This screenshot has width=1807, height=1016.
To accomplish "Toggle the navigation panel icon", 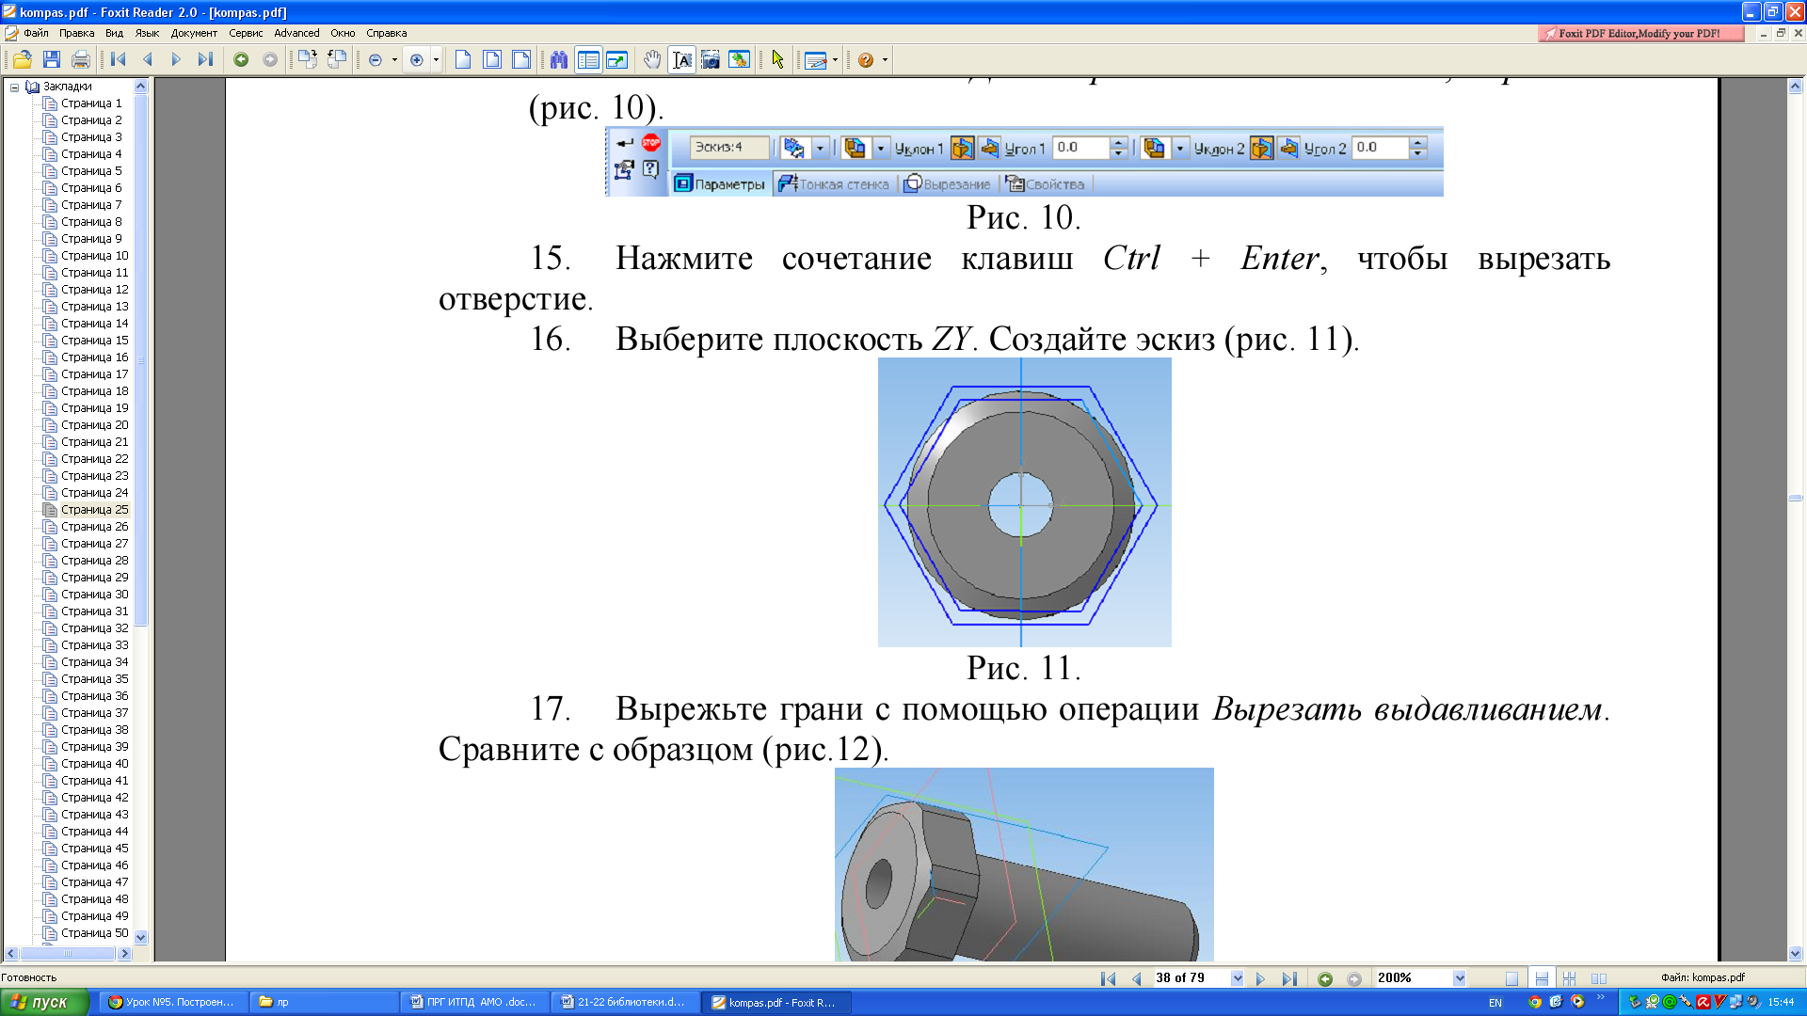I will click(588, 60).
